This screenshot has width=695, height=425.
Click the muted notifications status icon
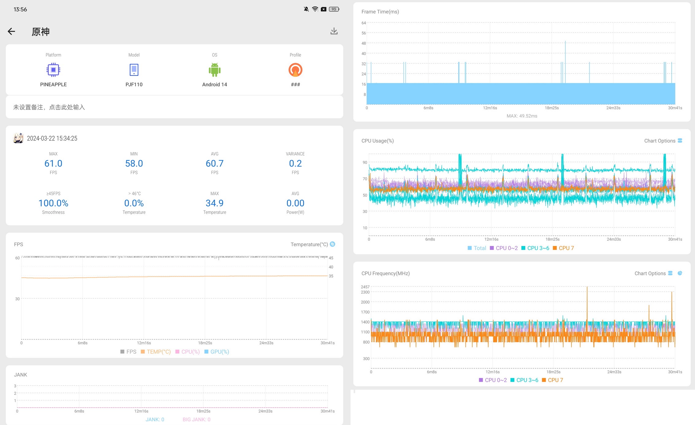(x=306, y=9)
